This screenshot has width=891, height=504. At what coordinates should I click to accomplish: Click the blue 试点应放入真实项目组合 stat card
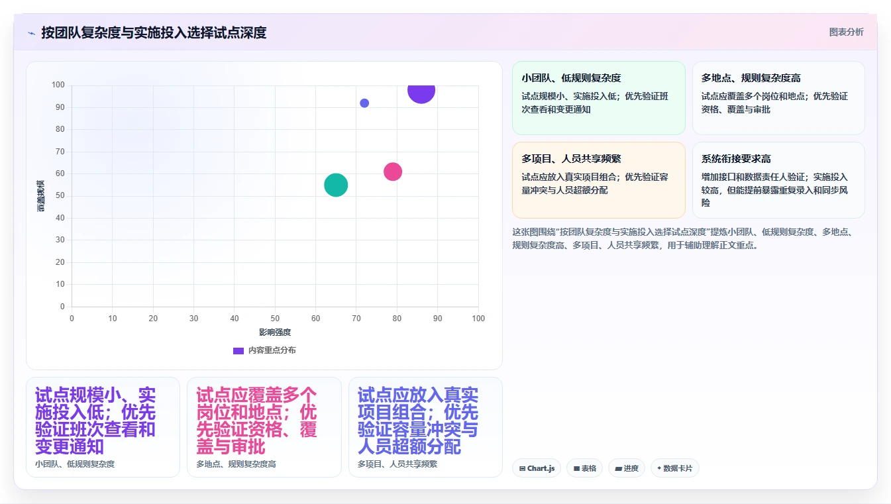coord(425,427)
